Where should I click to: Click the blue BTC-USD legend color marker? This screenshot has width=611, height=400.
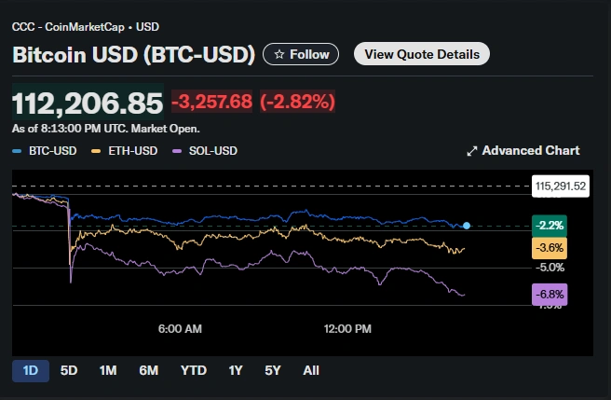(x=17, y=151)
